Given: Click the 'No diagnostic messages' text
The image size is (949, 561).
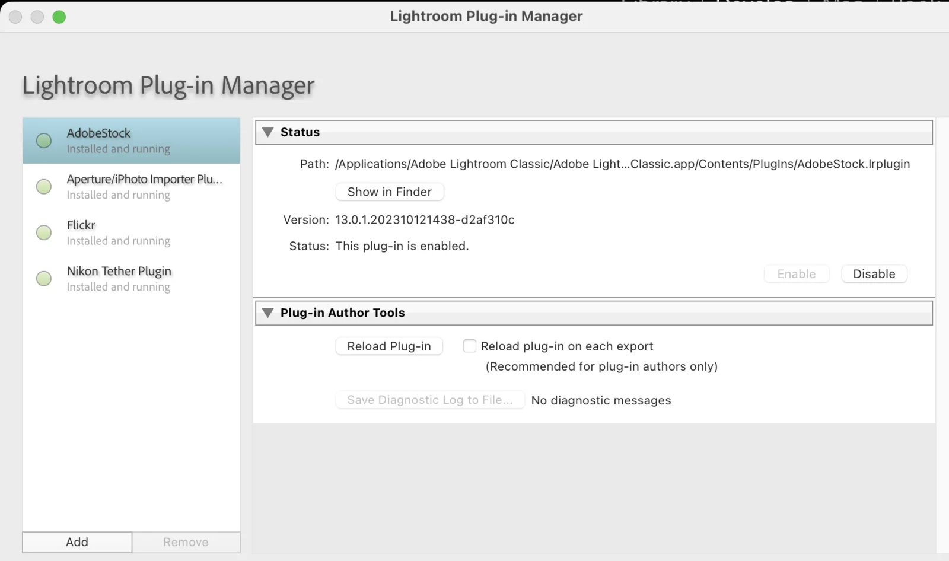Looking at the screenshot, I should point(601,400).
